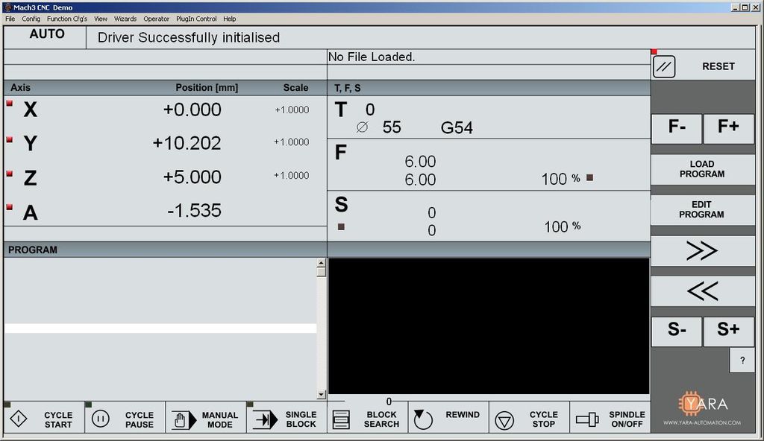The width and height of the screenshot is (764, 441).
Task: Open the Wizards menu
Action: point(125,19)
